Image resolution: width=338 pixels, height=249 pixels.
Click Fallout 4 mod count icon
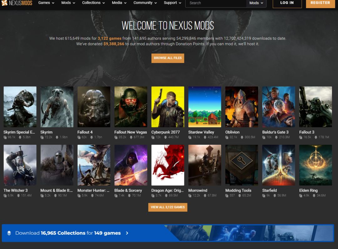pos(79,137)
